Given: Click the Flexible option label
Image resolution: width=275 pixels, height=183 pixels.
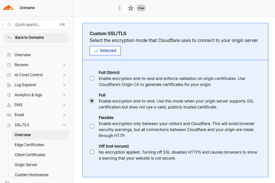Looking at the screenshot, I should (106, 118).
